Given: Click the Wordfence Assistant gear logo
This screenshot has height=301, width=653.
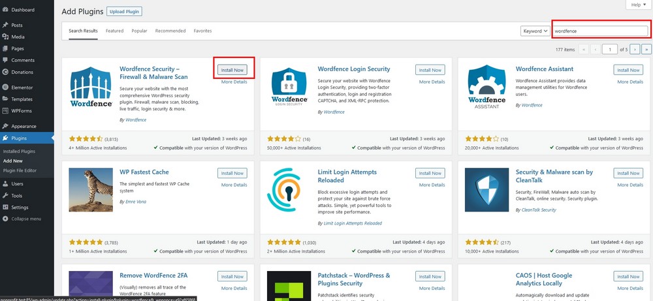Looking at the screenshot, I should [x=487, y=87].
